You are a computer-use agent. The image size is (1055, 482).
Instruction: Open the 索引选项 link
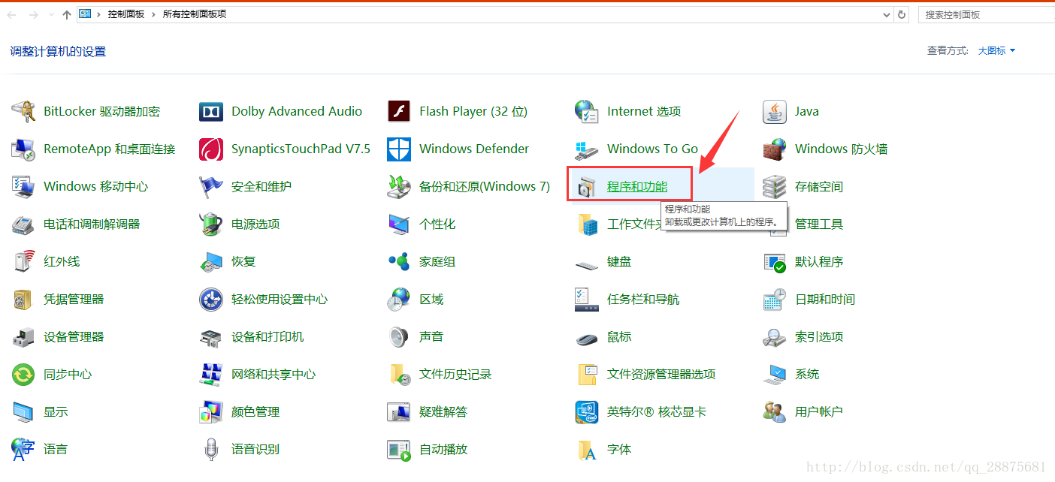pyautogui.click(x=819, y=336)
